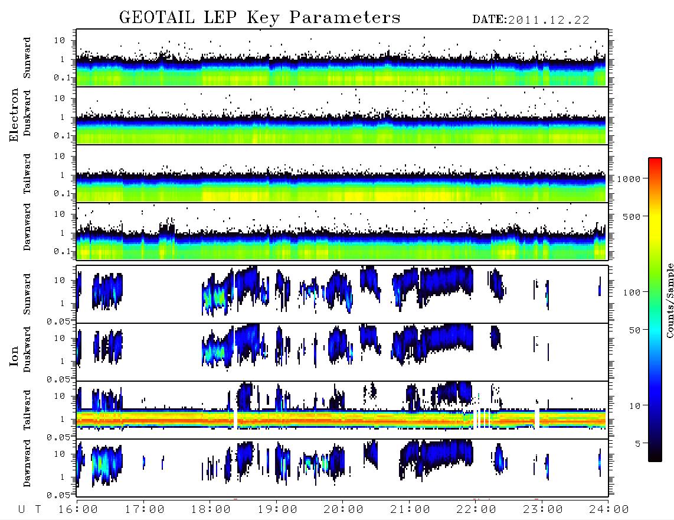Click the 'U T' time axis label
Viewport: 674px width, 520px height.
point(30,509)
